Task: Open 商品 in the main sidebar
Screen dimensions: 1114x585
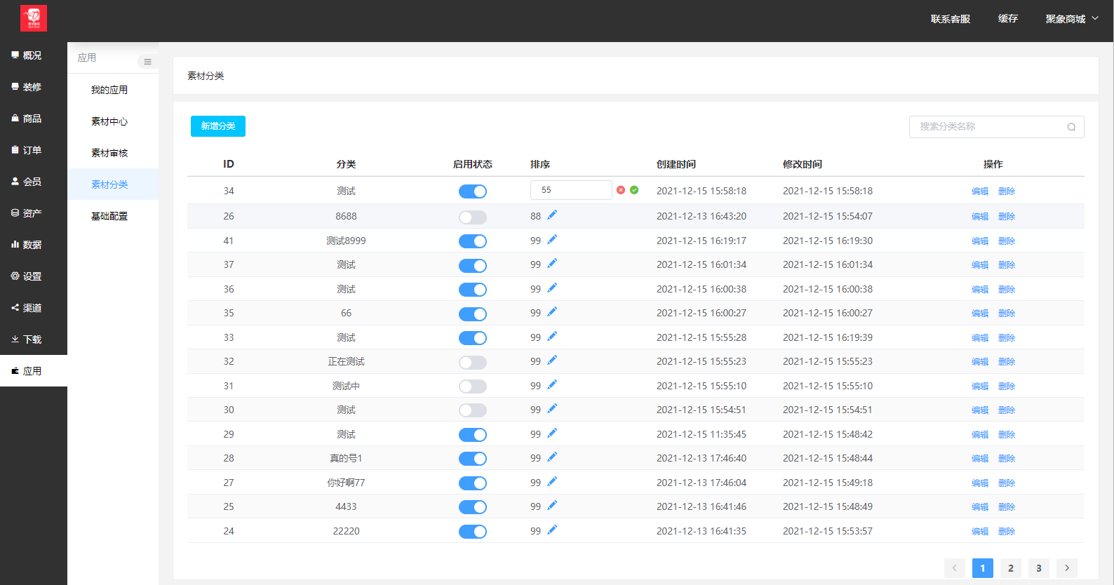Action: (x=34, y=119)
